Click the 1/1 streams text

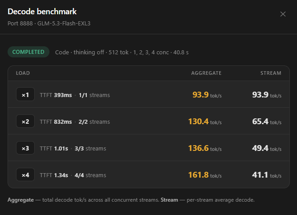(94, 95)
